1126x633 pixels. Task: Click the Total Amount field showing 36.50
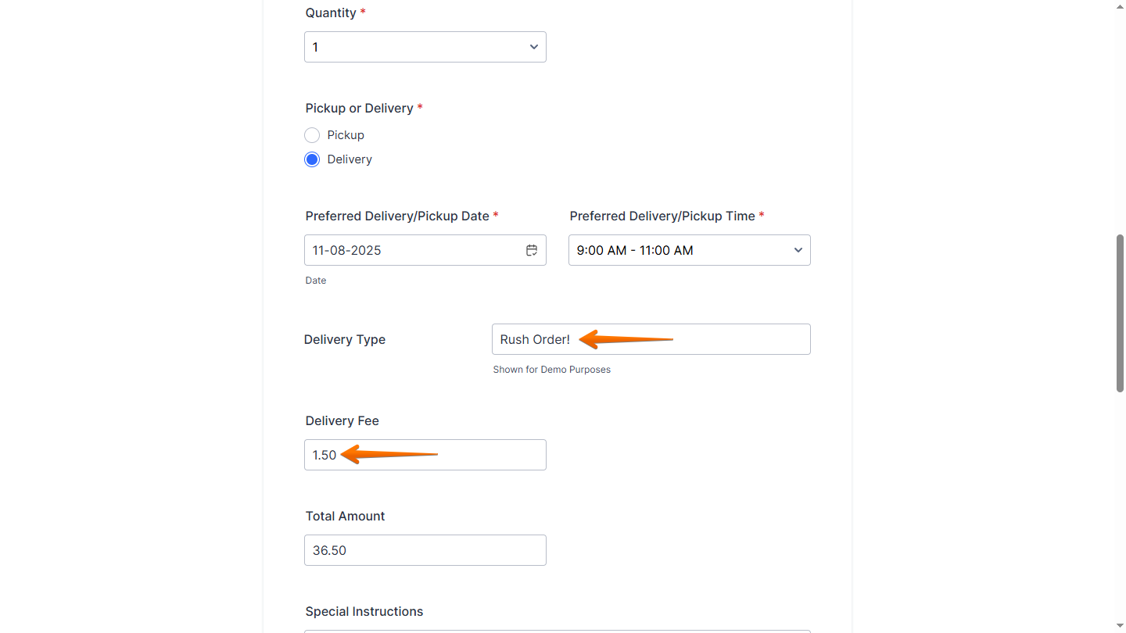pos(425,550)
